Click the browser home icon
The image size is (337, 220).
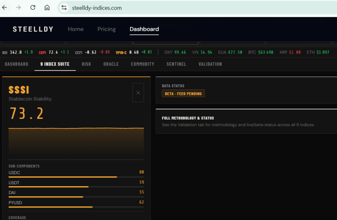[x=47, y=8]
